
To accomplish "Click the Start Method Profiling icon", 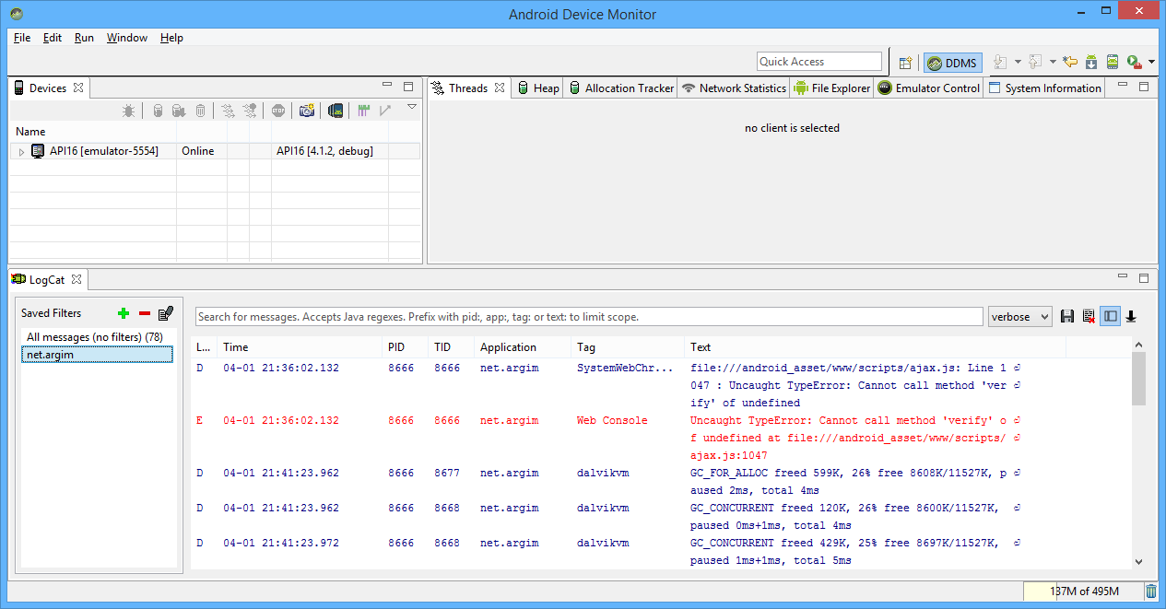I will tap(250, 111).
